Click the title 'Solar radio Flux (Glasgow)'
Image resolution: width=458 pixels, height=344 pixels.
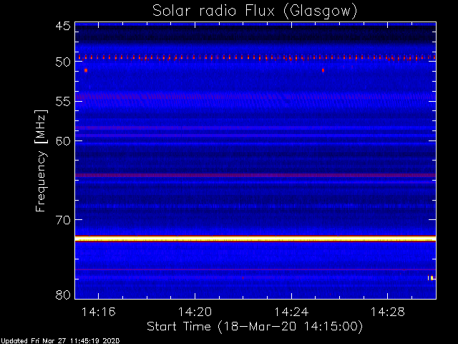(x=255, y=11)
